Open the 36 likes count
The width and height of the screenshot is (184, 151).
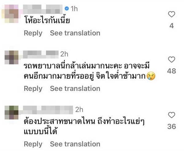[172, 126]
